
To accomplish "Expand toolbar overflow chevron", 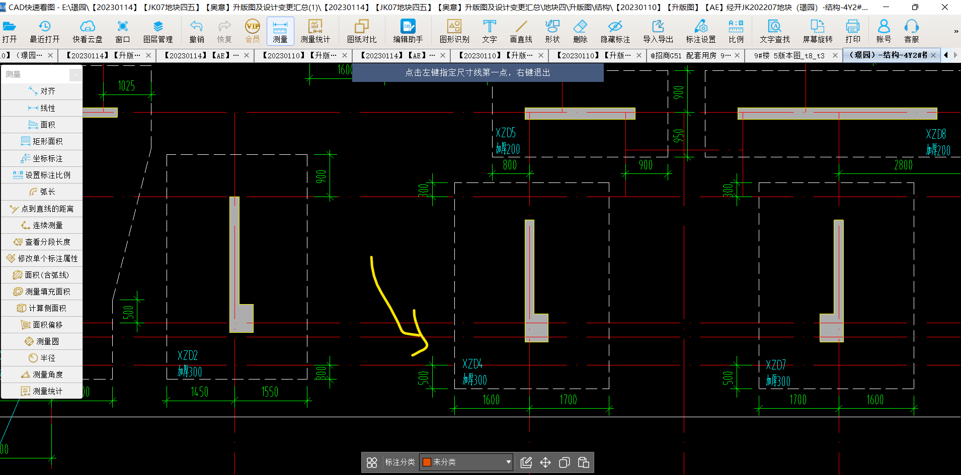I will click(x=956, y=32).
